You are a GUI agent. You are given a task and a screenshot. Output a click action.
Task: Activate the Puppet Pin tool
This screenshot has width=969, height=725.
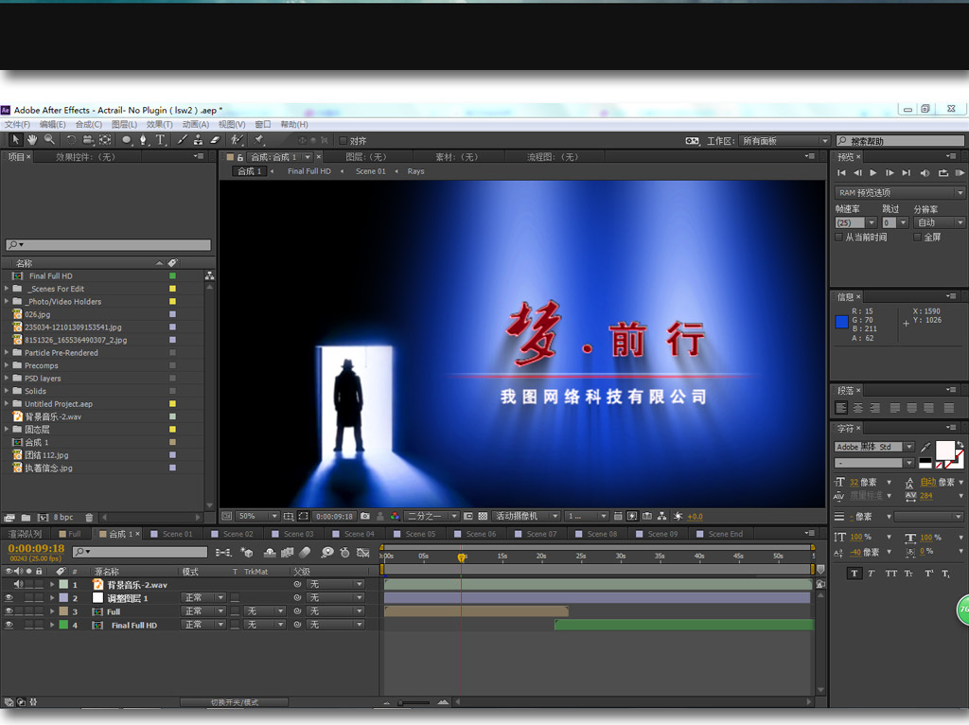point(258,140)
